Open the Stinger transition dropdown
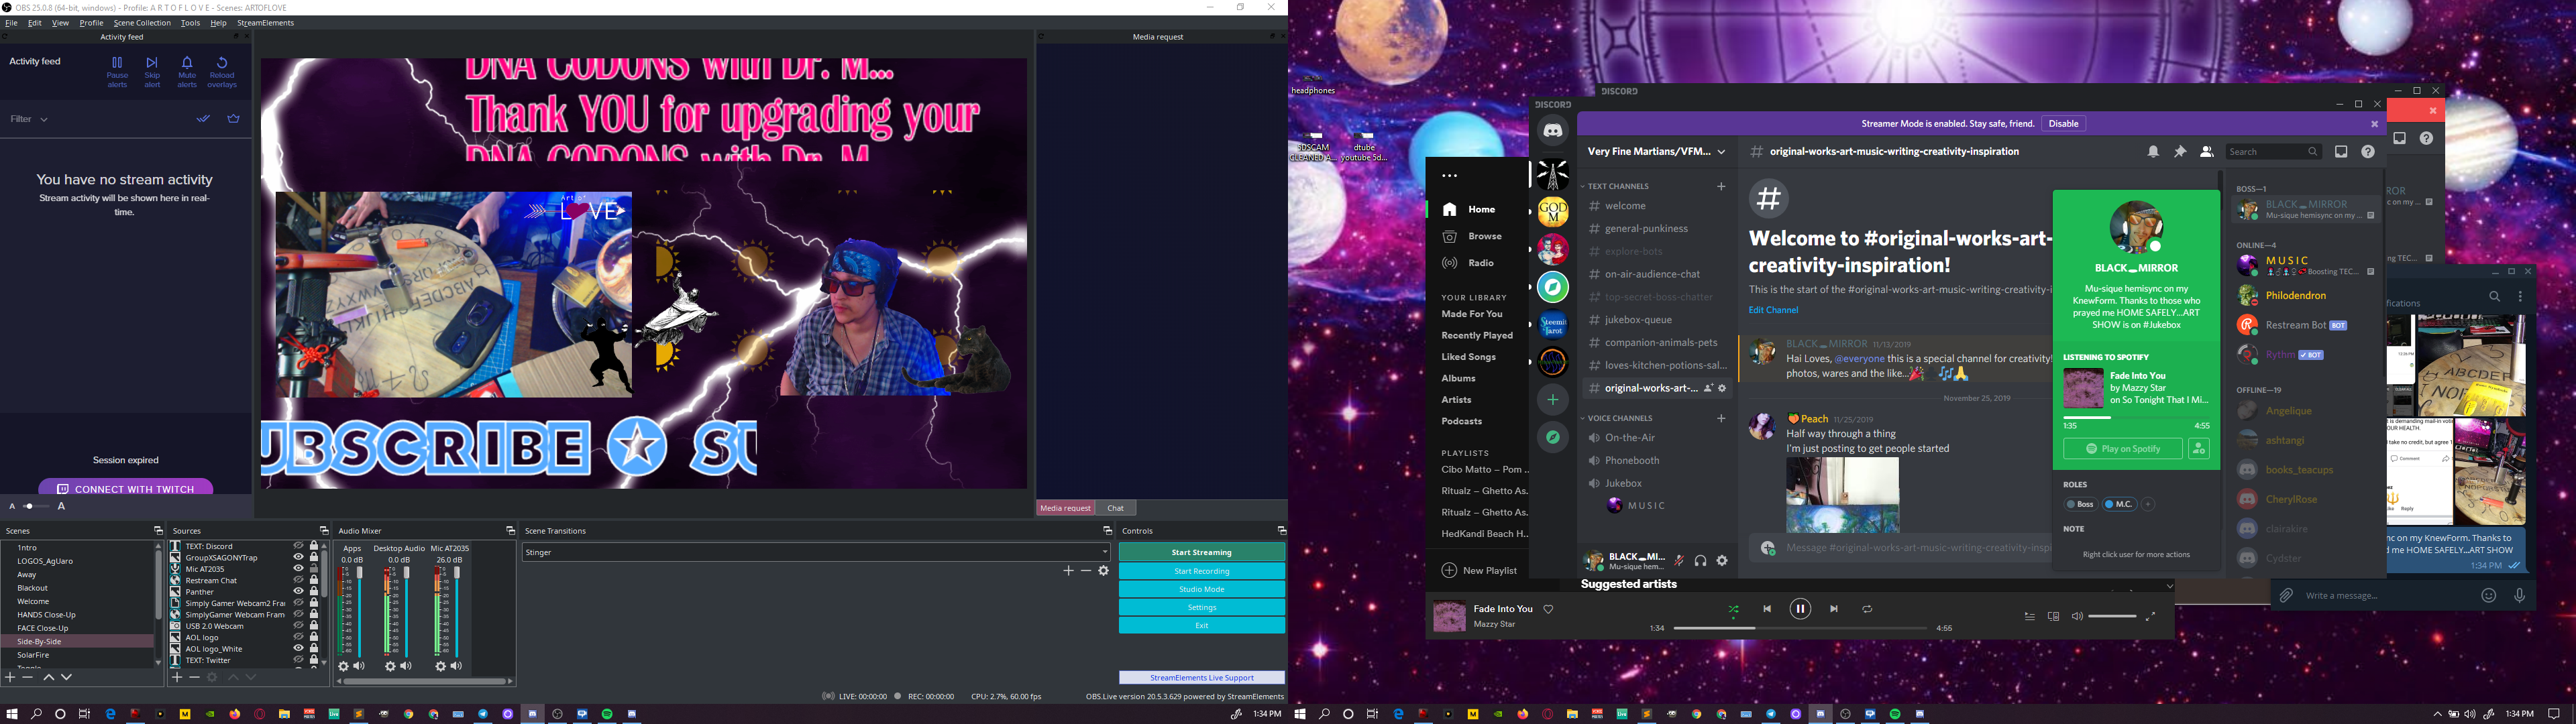2576x724 pixels. click(815, 552)
